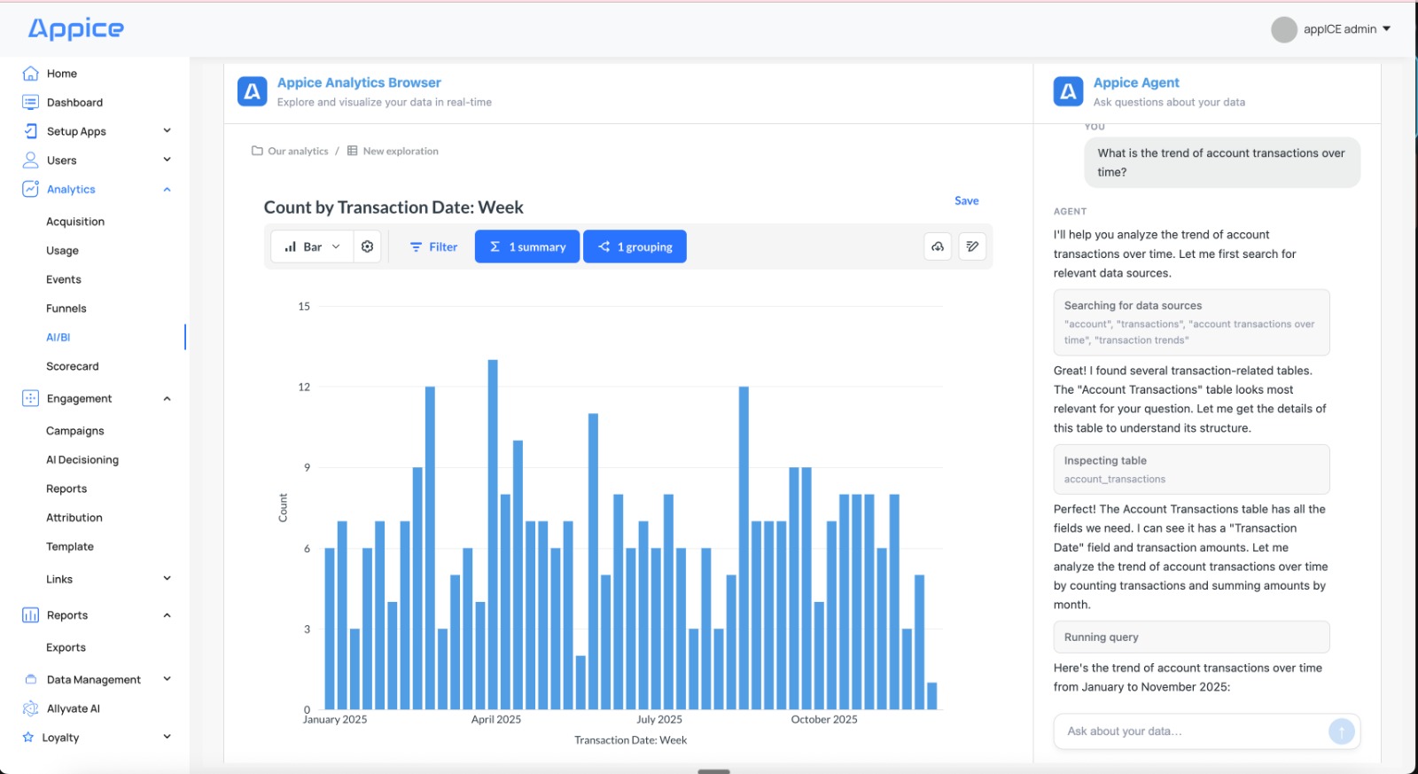Click the Data Management icon

(x=30, y=680)
